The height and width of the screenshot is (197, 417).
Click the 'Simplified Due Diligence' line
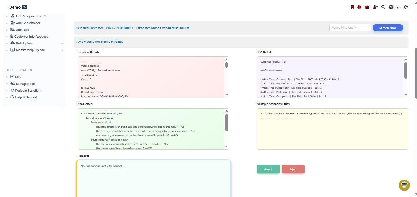click(99, 118)
